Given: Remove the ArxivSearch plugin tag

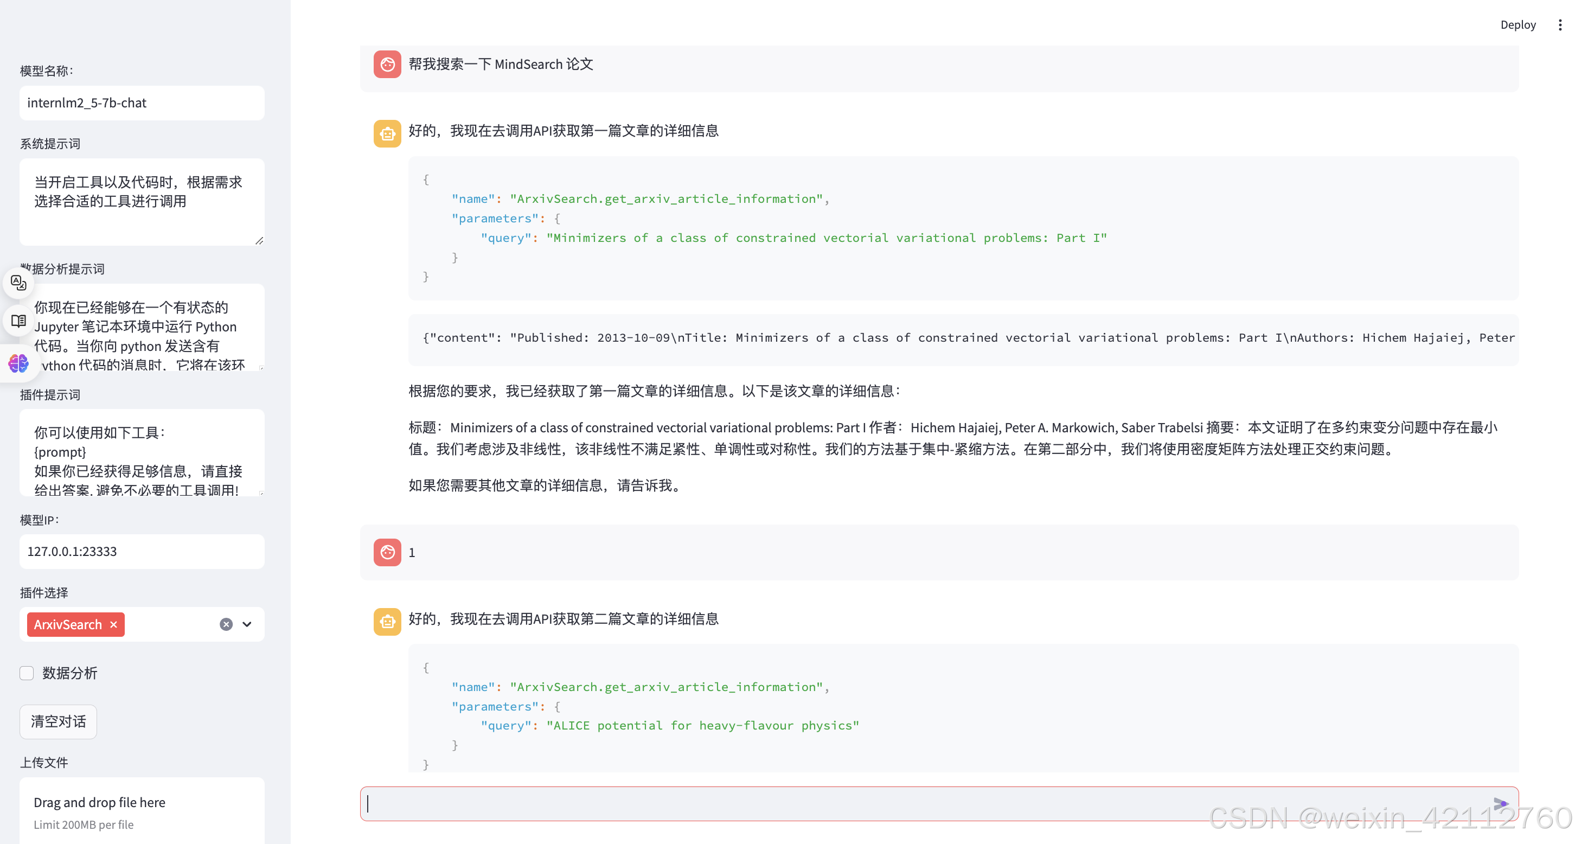Looking at the screenshot, I should click(114, 624).
